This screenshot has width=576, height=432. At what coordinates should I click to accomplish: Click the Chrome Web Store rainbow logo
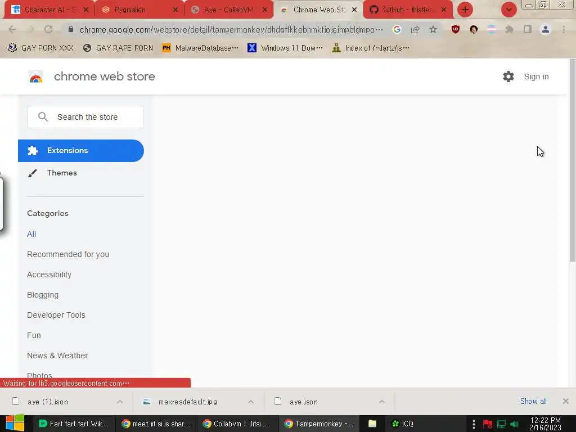[x=36, y=76]
